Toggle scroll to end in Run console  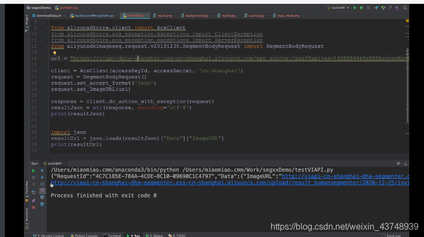pyautogui.click(x=42, y=191)
